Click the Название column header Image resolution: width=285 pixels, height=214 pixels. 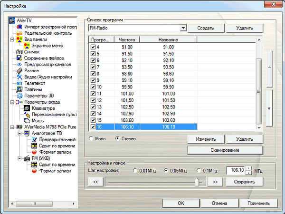(x=168, y=39)
